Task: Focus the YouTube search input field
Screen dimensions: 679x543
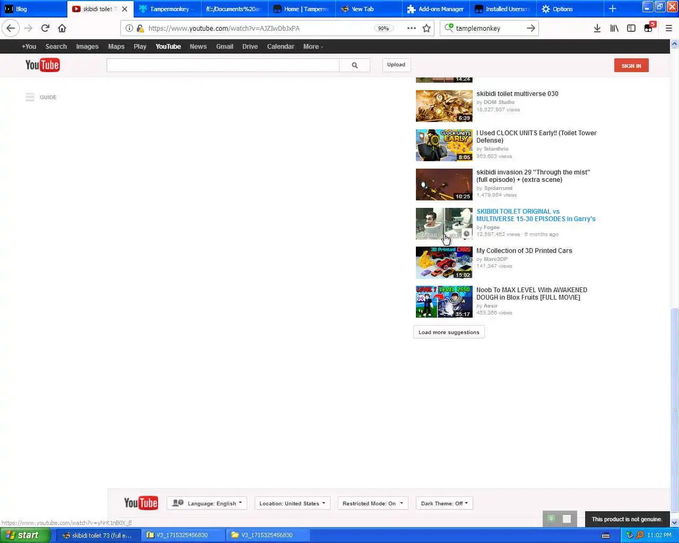Action: pyautogui.click(x=223, y=65)
